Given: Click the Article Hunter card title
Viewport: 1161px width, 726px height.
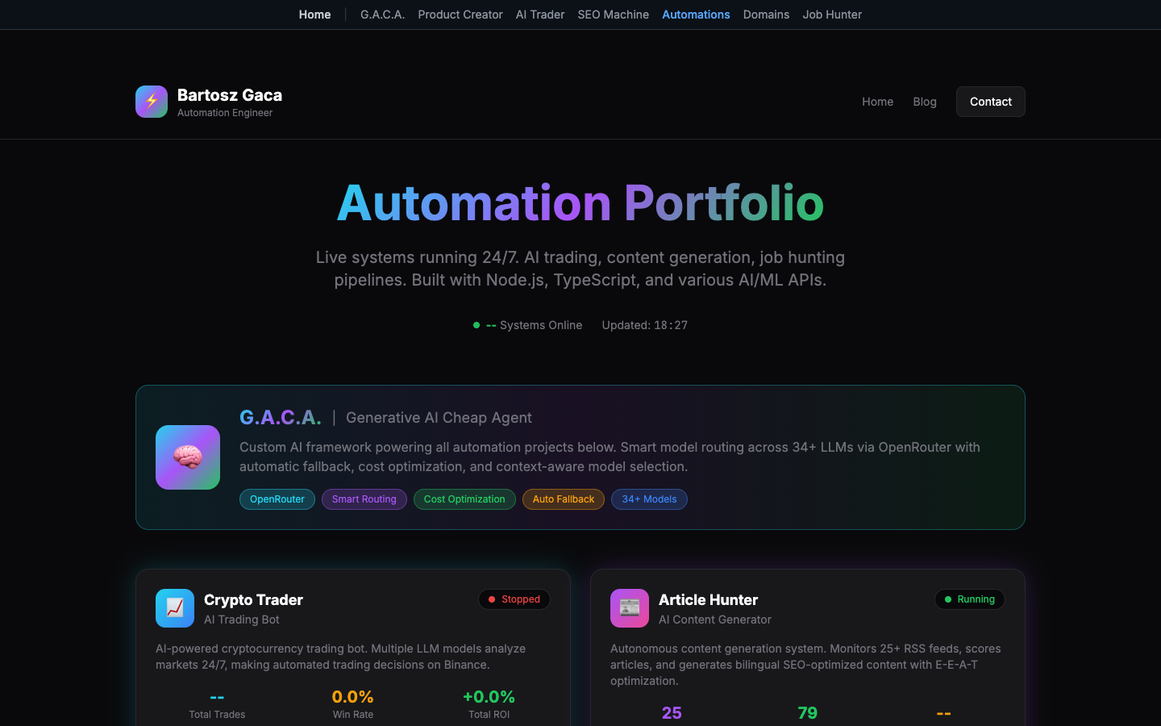Looking at the screenshot, I should tap(708, 600).
